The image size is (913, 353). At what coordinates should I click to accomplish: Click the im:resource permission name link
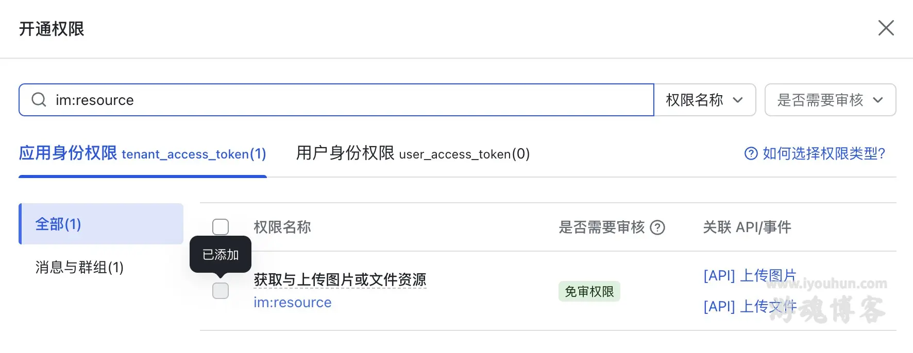point(292,303)
